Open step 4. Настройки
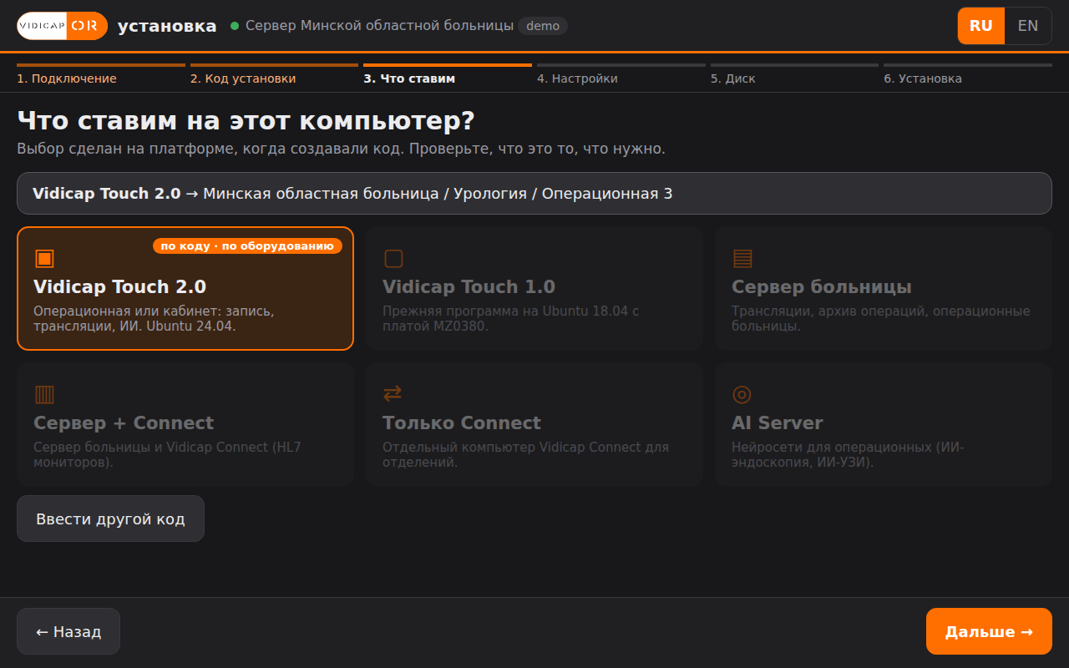Screen dimensions: 1069x668 click(621, 74)
